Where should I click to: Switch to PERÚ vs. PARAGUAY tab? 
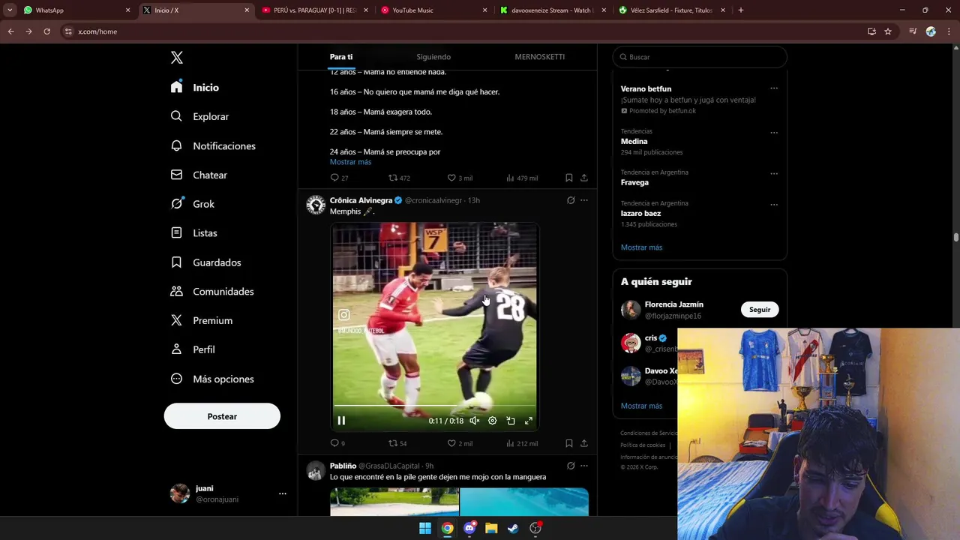click(x=315, y=10)
